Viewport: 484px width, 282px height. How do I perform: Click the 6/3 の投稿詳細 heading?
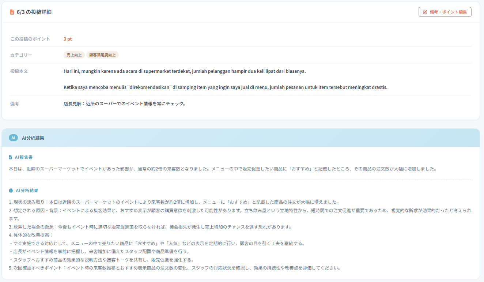pos(34,12)
